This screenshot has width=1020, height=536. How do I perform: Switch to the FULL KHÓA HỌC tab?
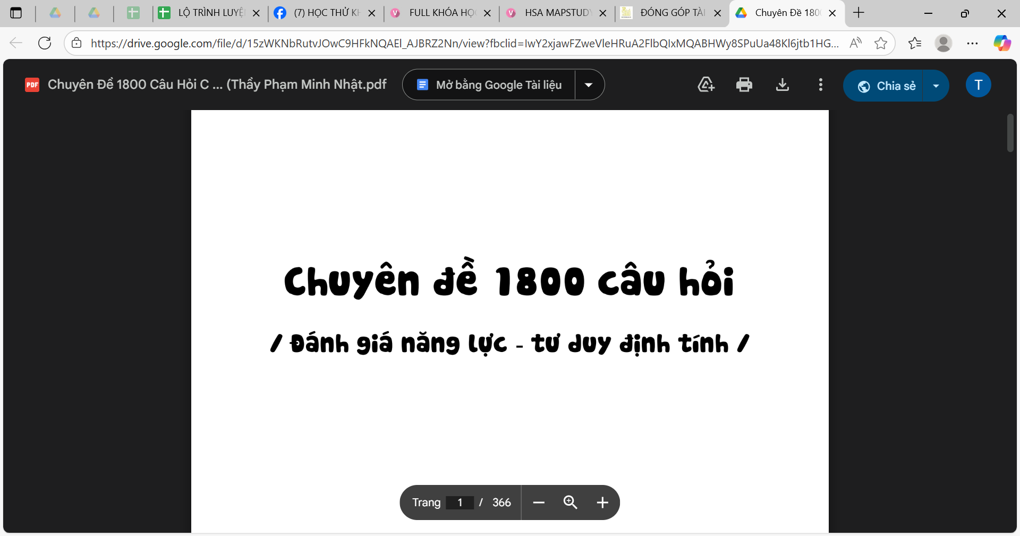tap(440, 13)
